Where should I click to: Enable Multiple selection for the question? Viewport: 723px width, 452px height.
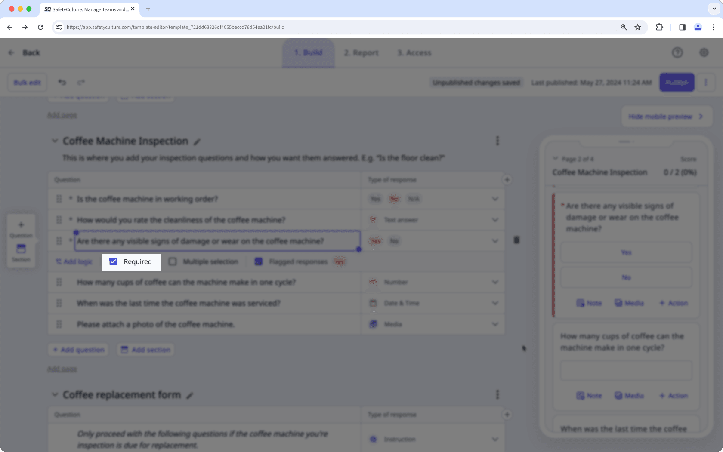click(x=173, y=261)
